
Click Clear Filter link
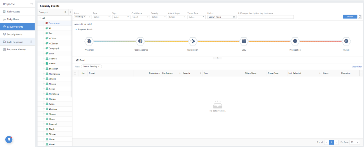(357, 67)
